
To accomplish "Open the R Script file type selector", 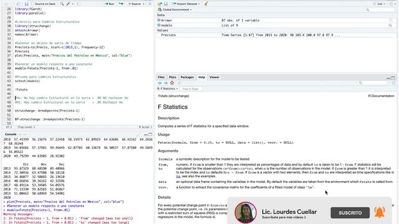I will [145, 127].
